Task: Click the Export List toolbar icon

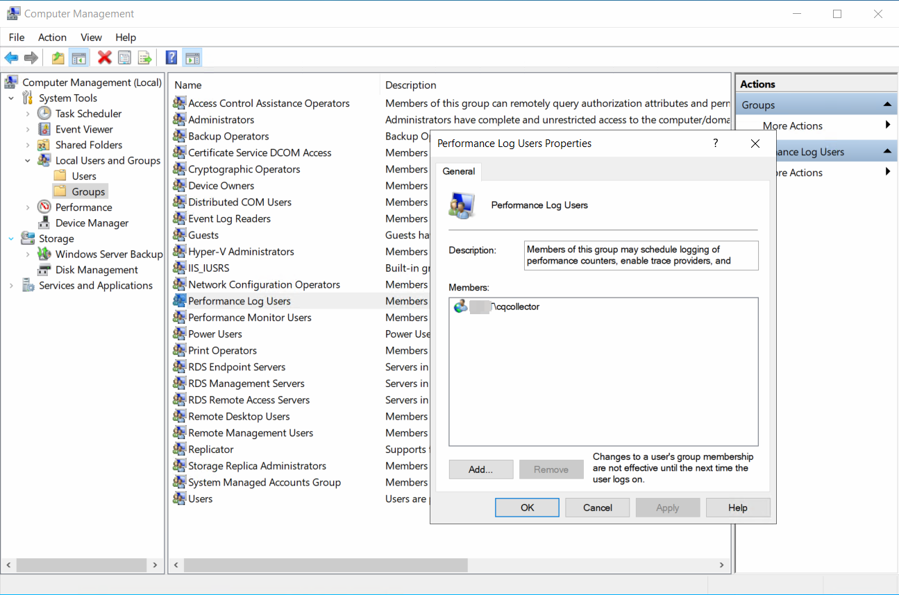Action: (144, 58)
